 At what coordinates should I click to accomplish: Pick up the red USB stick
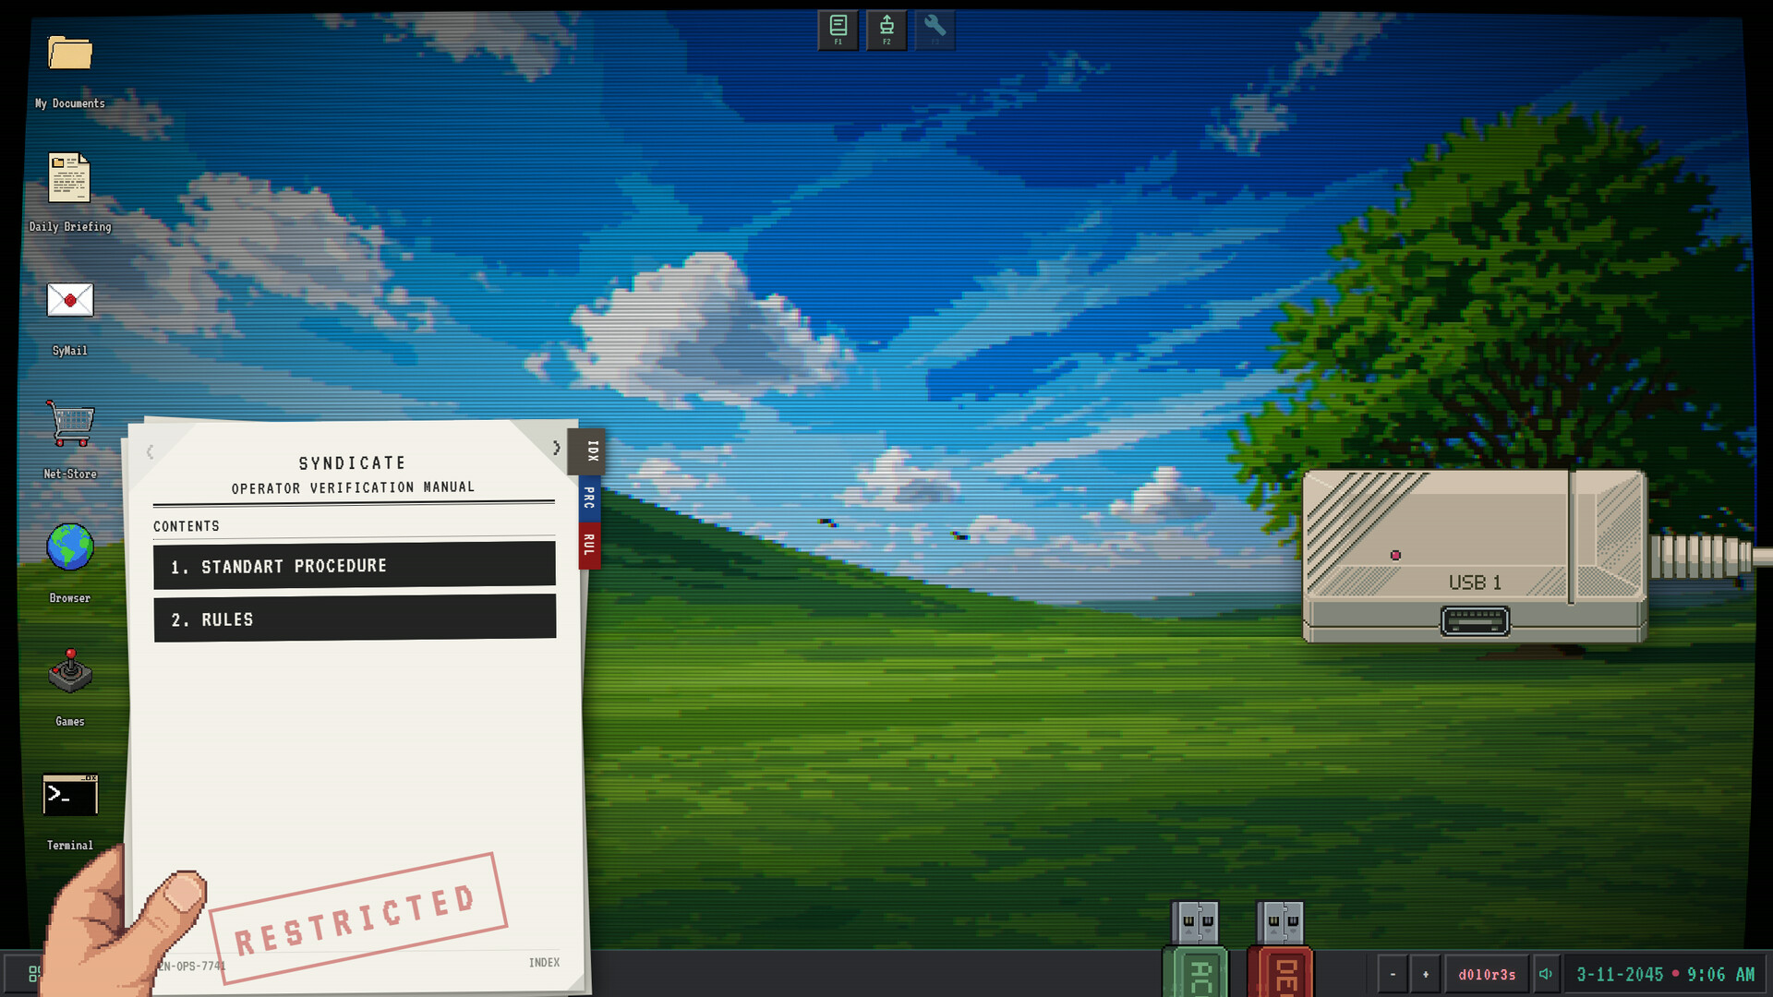pos(1281,949)
